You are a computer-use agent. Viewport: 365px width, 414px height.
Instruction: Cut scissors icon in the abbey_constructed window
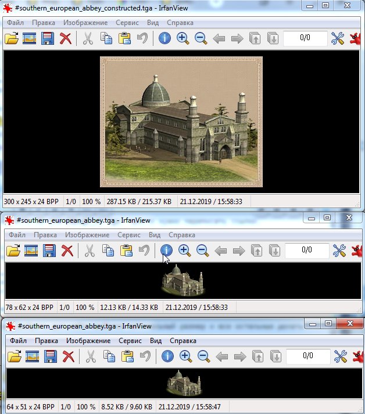coord(88,38)
